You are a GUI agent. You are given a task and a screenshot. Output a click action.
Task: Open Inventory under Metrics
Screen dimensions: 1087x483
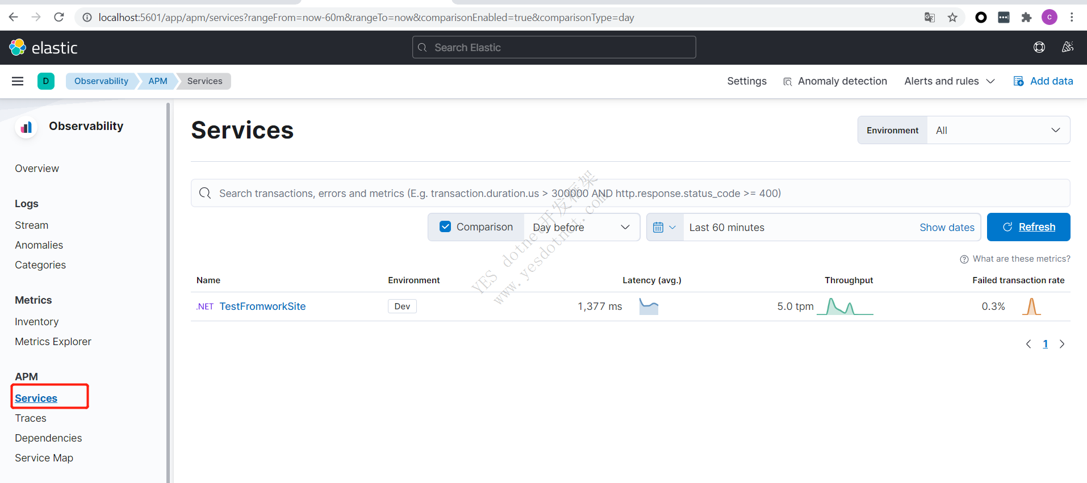(x=37, y=322)
